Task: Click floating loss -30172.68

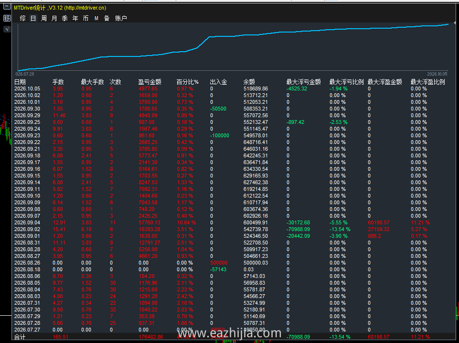Action: coord(299,223)
